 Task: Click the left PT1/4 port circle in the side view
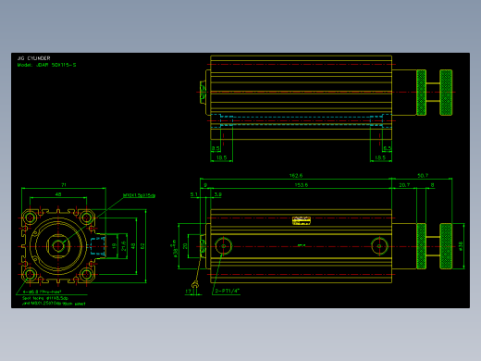tap(223, 246)
